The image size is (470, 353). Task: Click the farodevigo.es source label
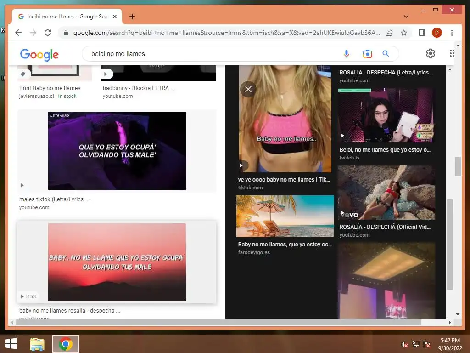tap(254, 252)
